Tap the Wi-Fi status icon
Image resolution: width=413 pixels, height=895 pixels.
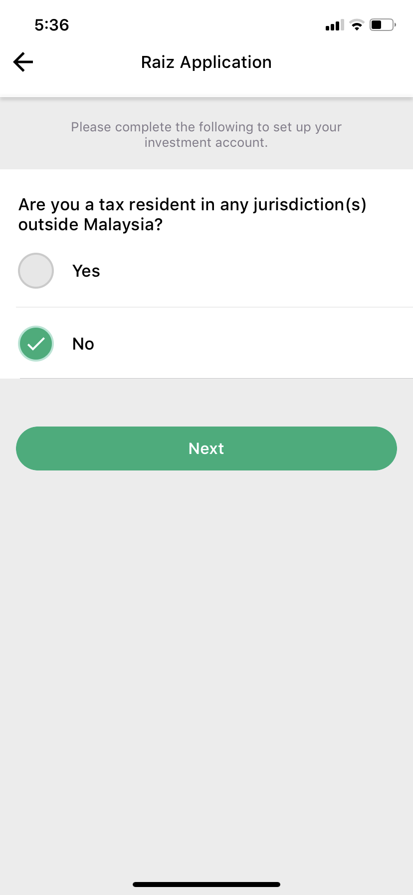[x=357, y=25]
